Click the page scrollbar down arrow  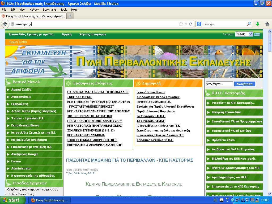270,194
